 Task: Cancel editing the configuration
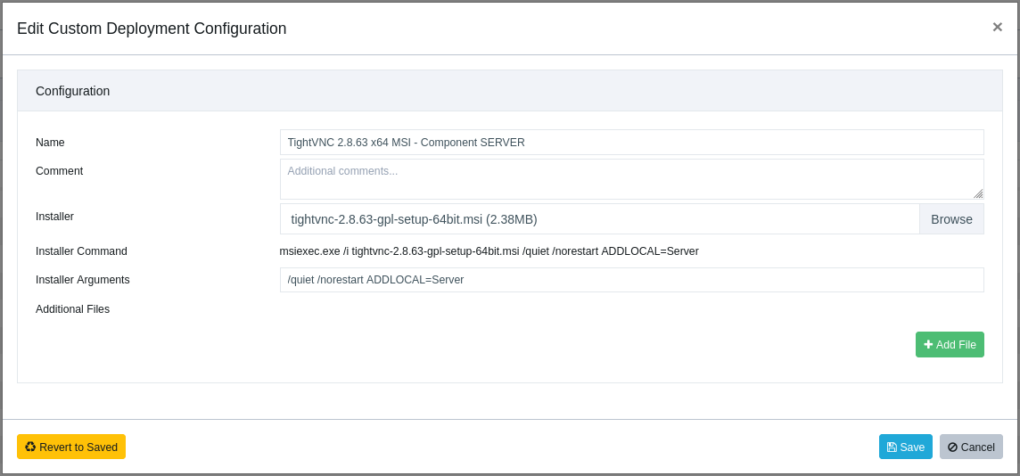coord(971,447)
